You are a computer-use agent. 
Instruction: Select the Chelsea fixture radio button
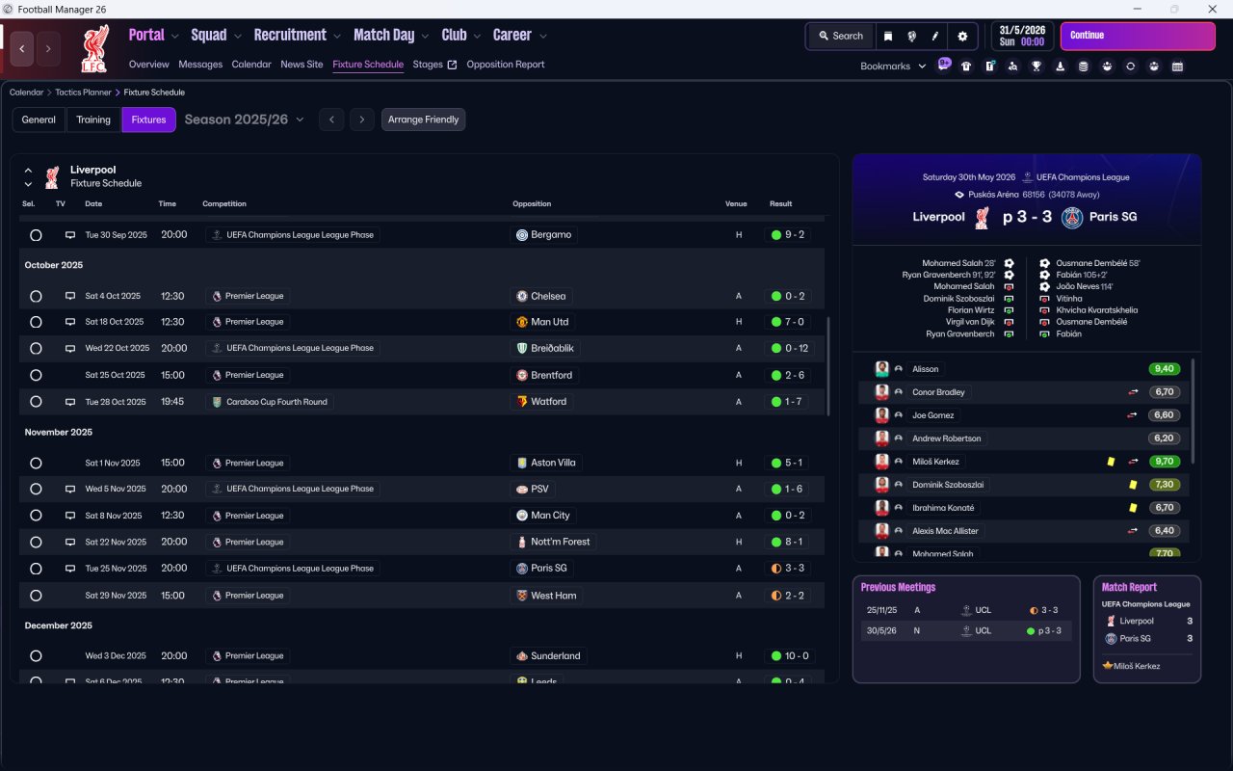coord(36,296)
